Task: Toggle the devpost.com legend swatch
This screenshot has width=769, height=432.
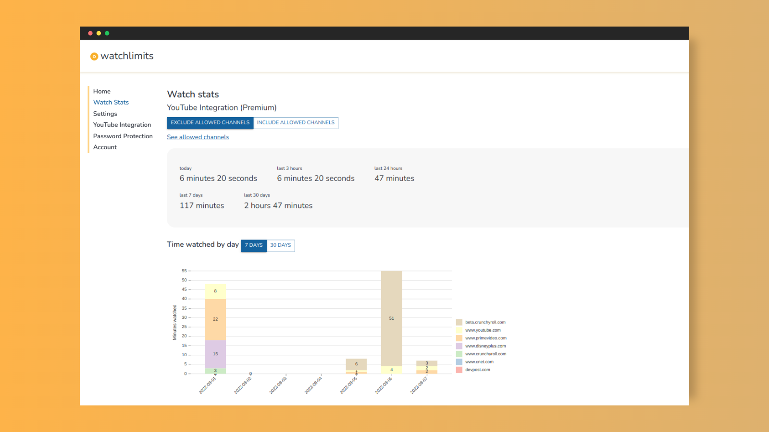Action: 459,370
